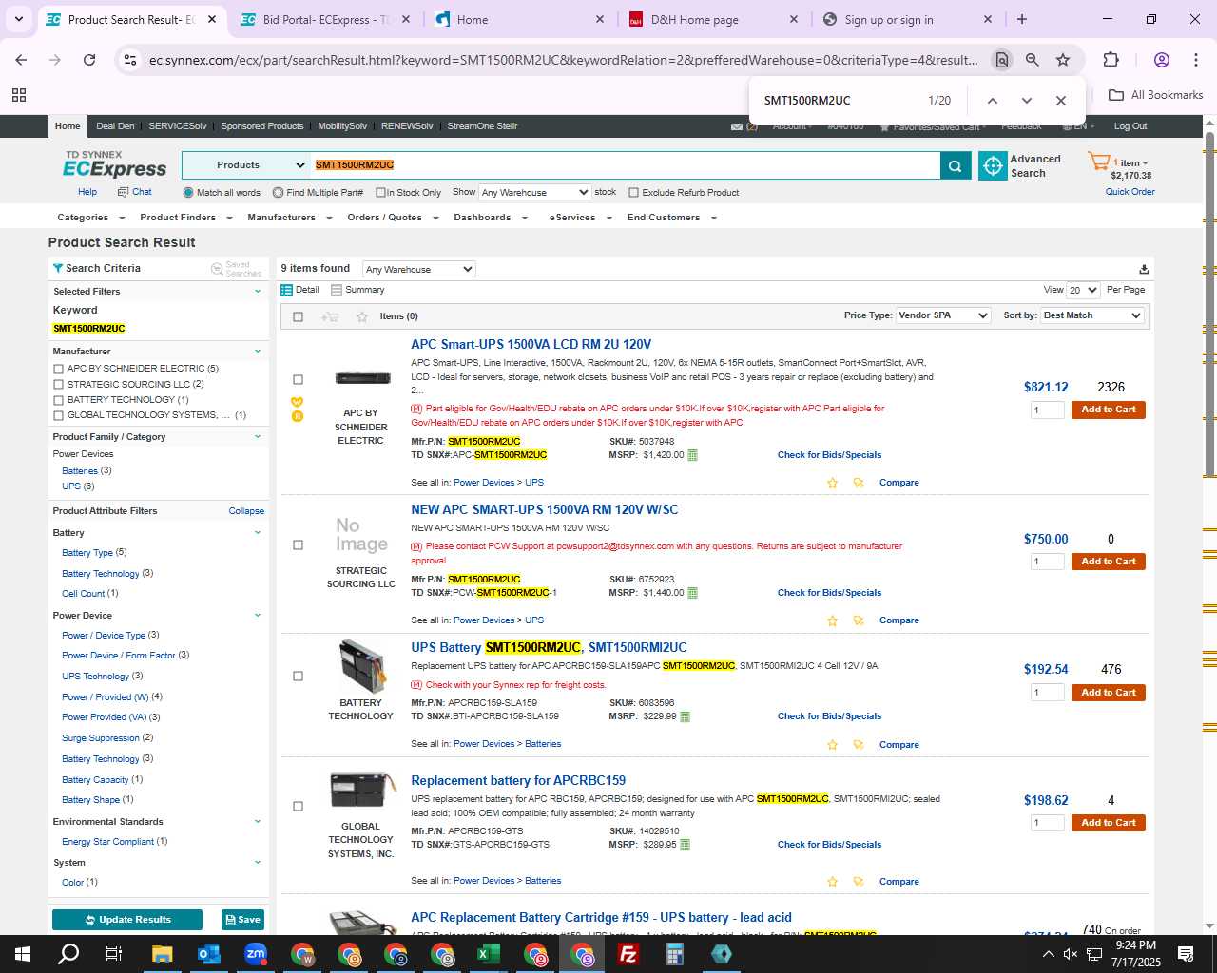Check APC BY SCHNEIDER ELECTRIC manufacturer filter

[59, 369]
